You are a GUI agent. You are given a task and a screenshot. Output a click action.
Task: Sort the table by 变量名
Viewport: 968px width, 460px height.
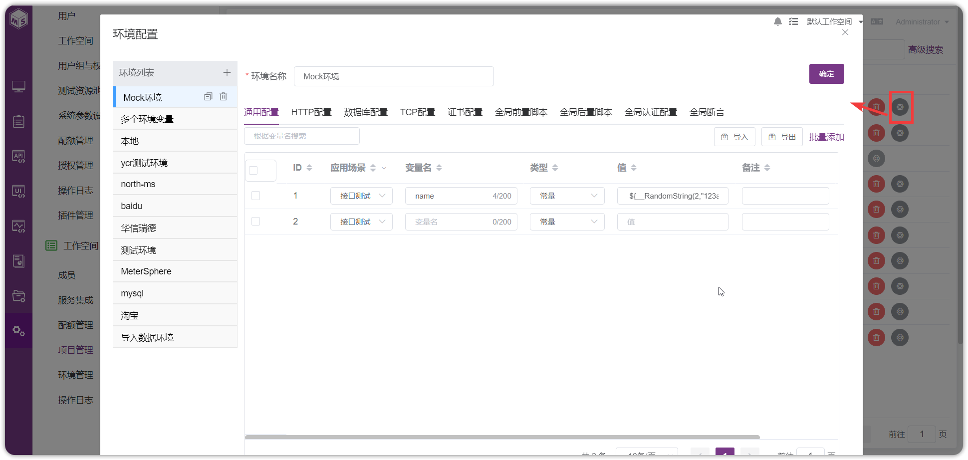(439, 168)
